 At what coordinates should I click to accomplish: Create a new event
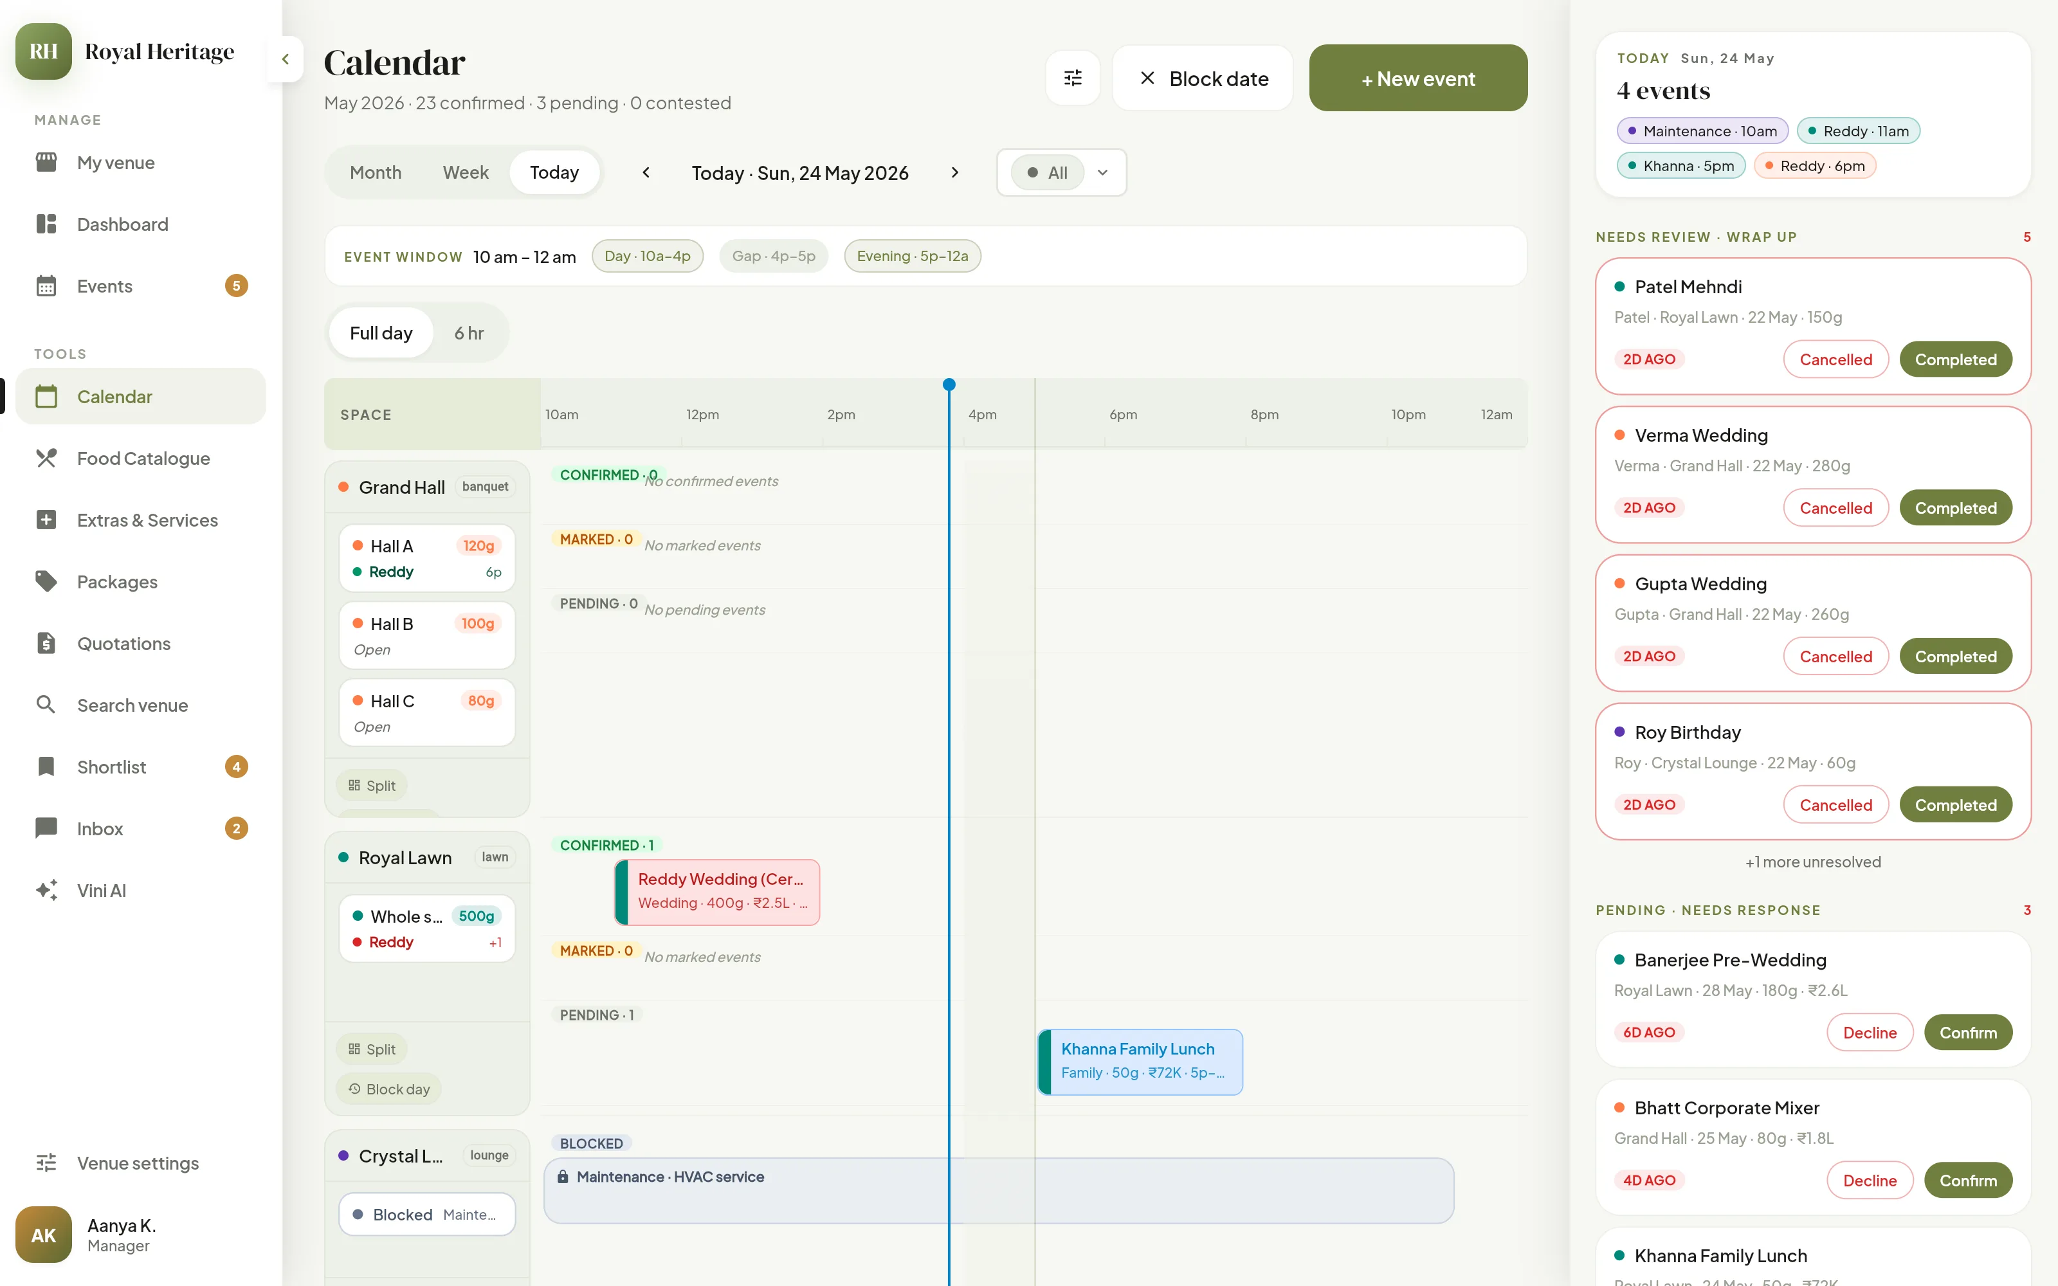(1417, 78)
